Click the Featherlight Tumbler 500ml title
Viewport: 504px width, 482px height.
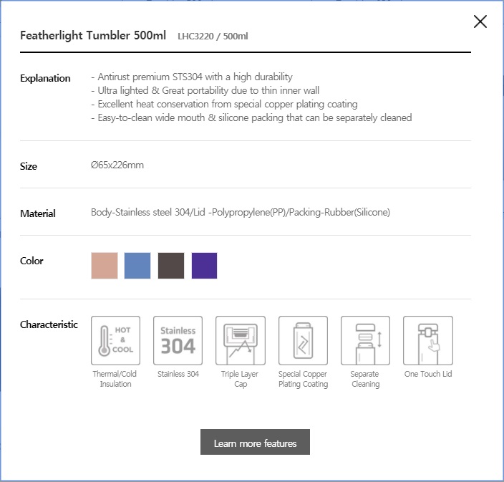click(x=93, y=36)
